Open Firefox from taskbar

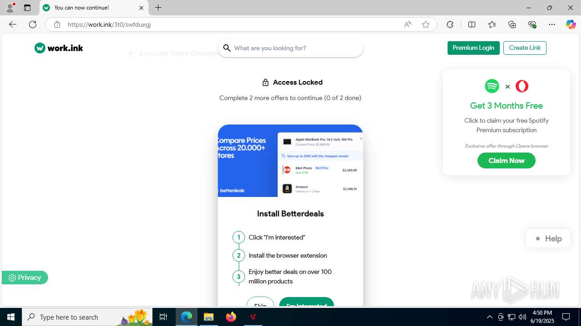coord(231,317)
